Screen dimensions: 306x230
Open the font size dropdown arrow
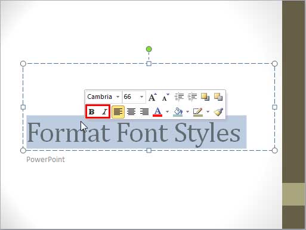pos(141,97)
